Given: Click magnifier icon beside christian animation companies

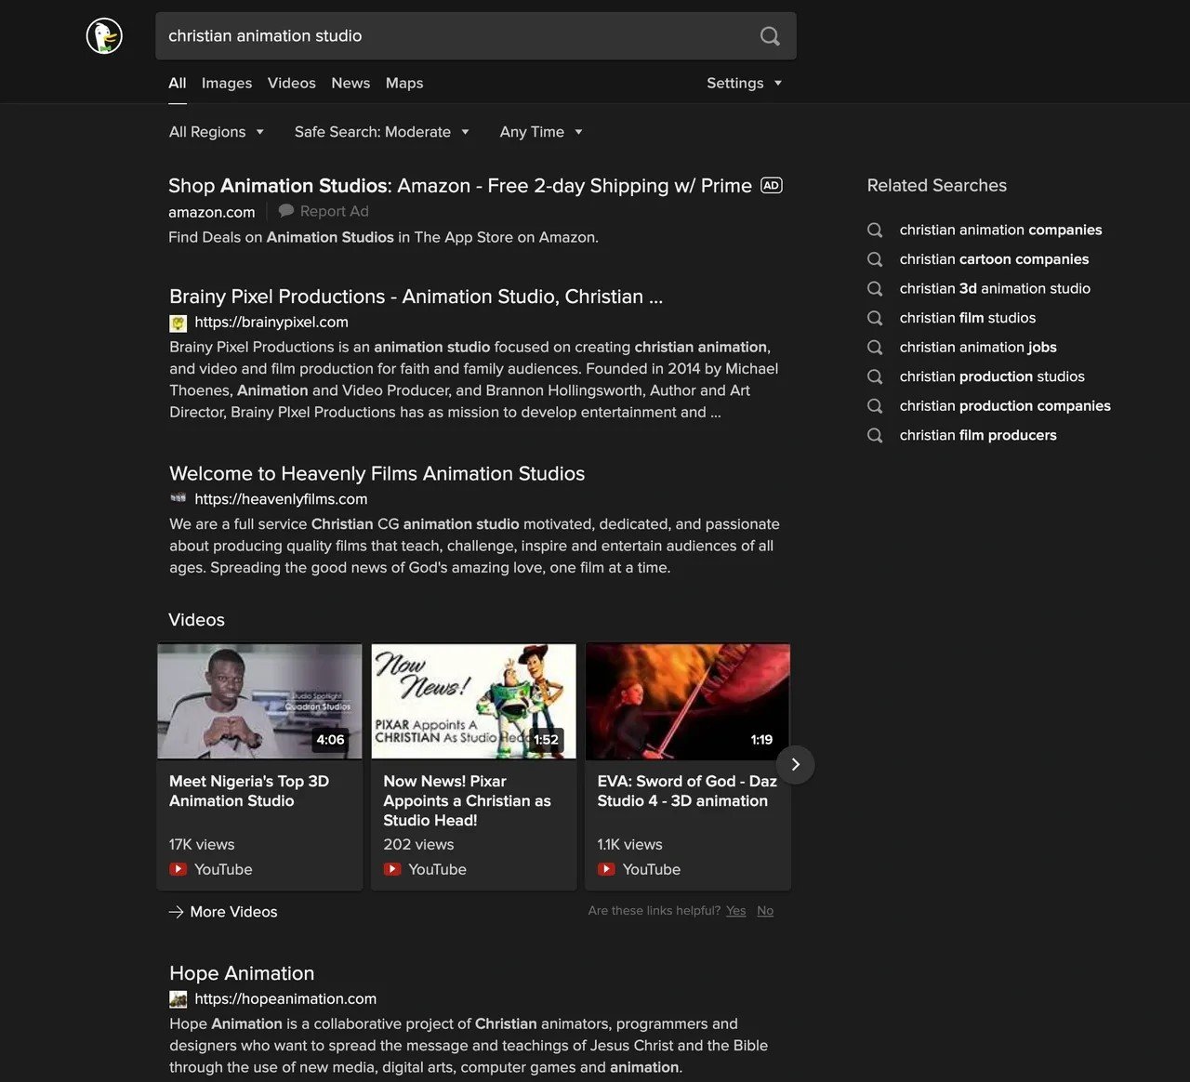Looking at the screenshot, I should [x=875, y=230].
